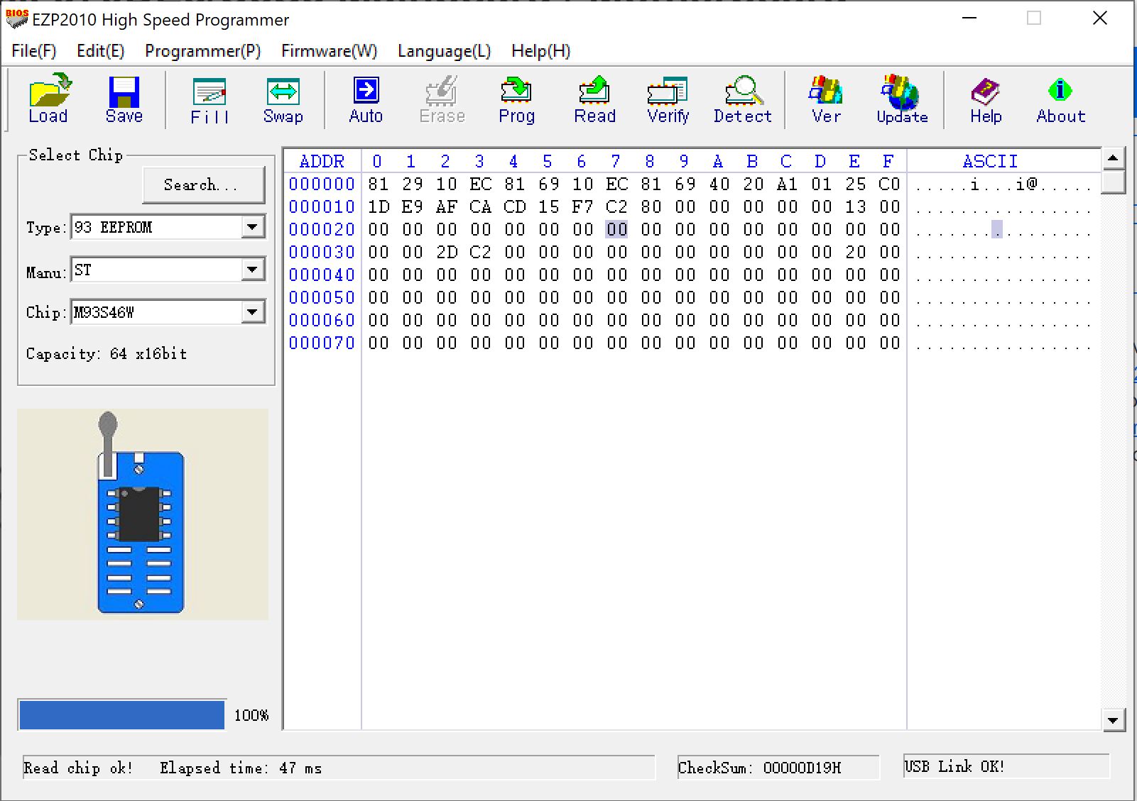
Task: Click the ASCII text in row 000000
Action: point(1003,184)
